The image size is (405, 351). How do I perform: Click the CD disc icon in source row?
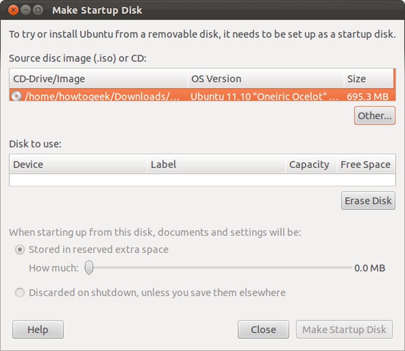click(x=16, y=96)
